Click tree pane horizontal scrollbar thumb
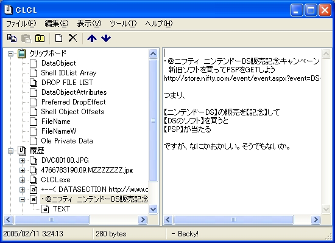 [52, 219]
